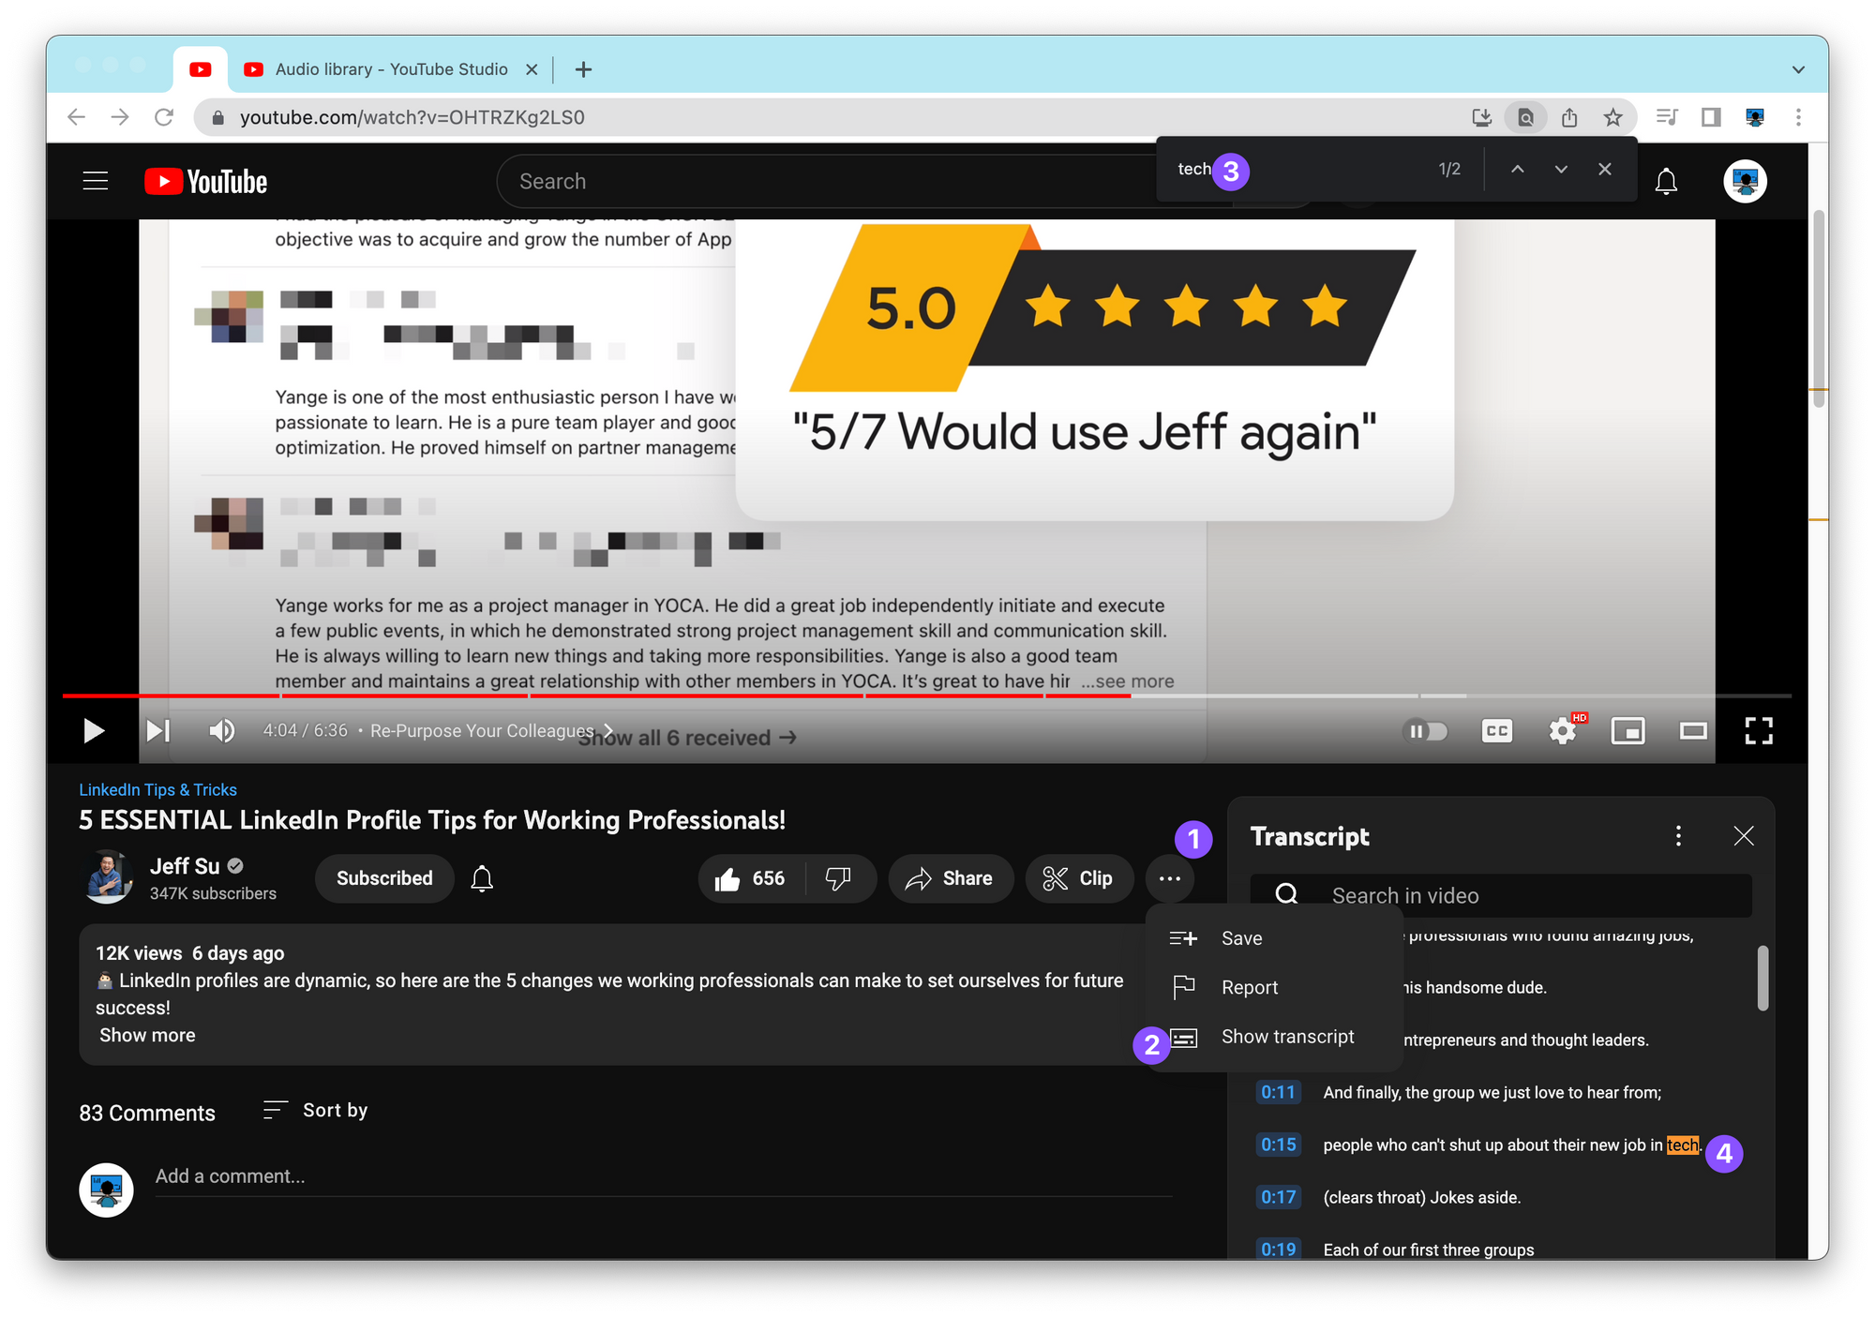Click the YouTube player settings gear
Image resolution: width=1875 pixels, height=1317 pixels.
[1561, 731]
